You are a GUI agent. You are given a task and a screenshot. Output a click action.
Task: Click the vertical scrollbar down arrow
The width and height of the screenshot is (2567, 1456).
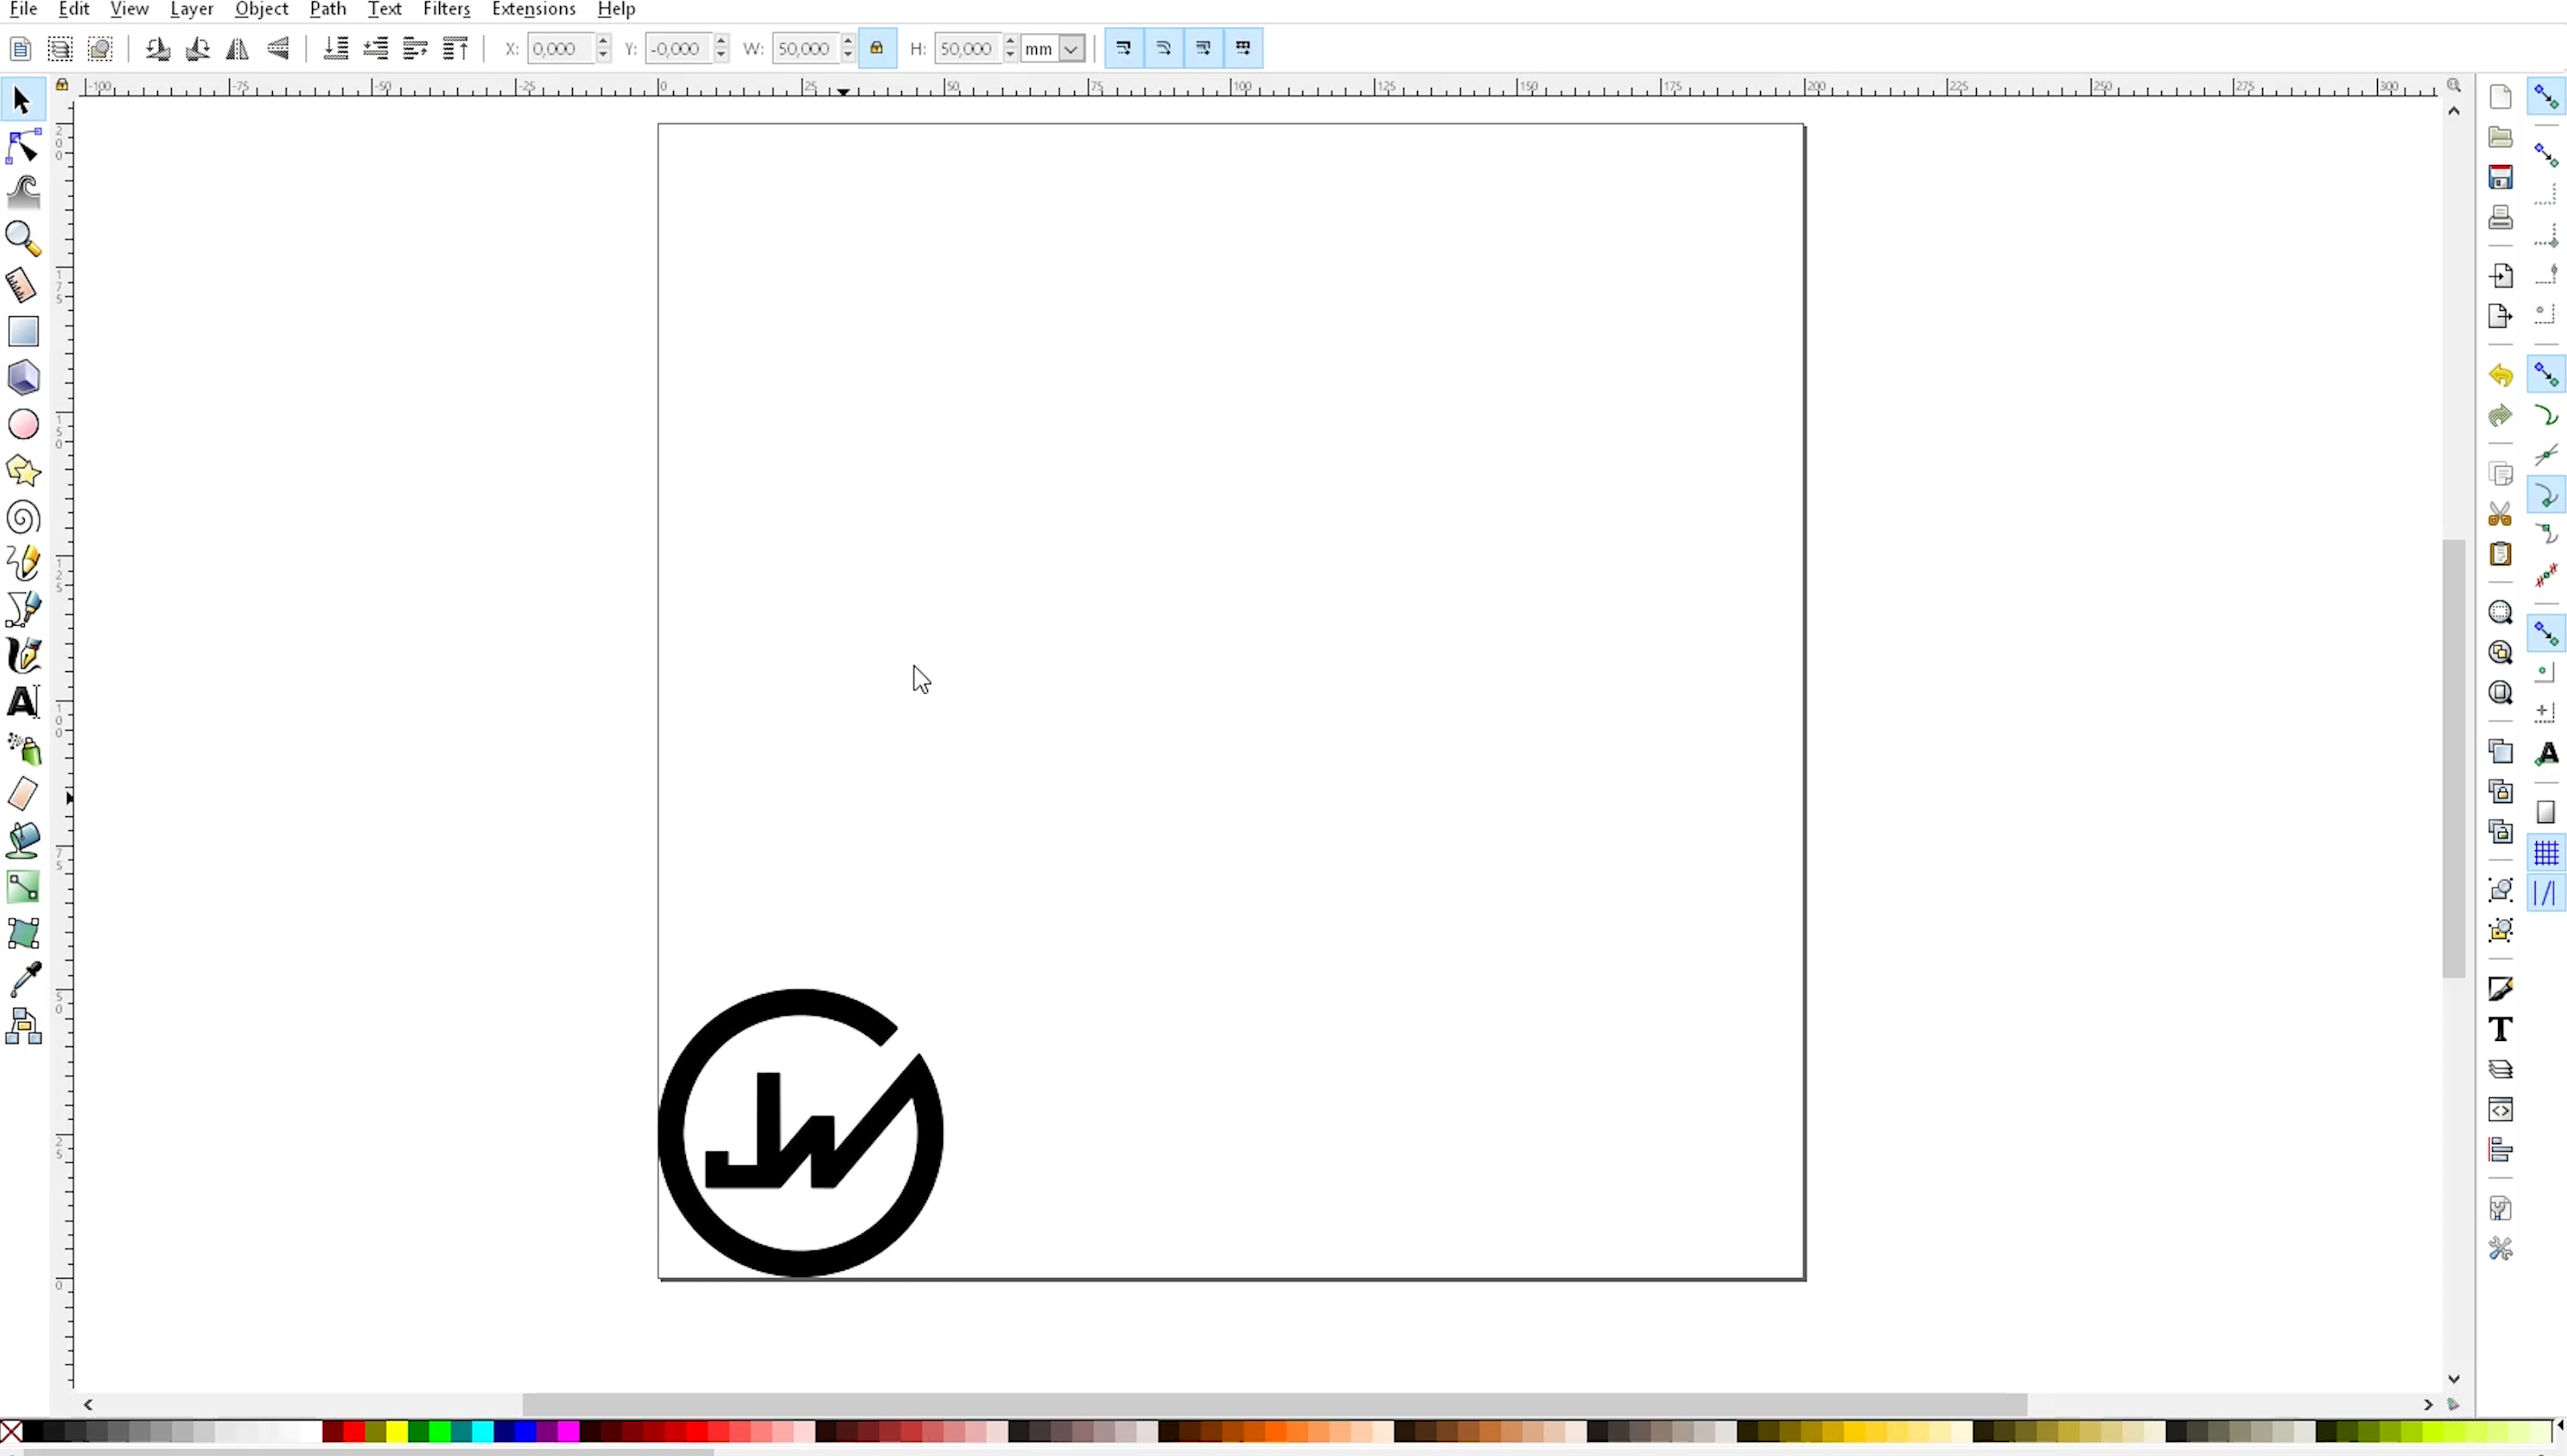[2454, 1379]
